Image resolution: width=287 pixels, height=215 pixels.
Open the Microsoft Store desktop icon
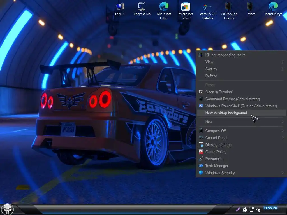[x=186, y=11]
